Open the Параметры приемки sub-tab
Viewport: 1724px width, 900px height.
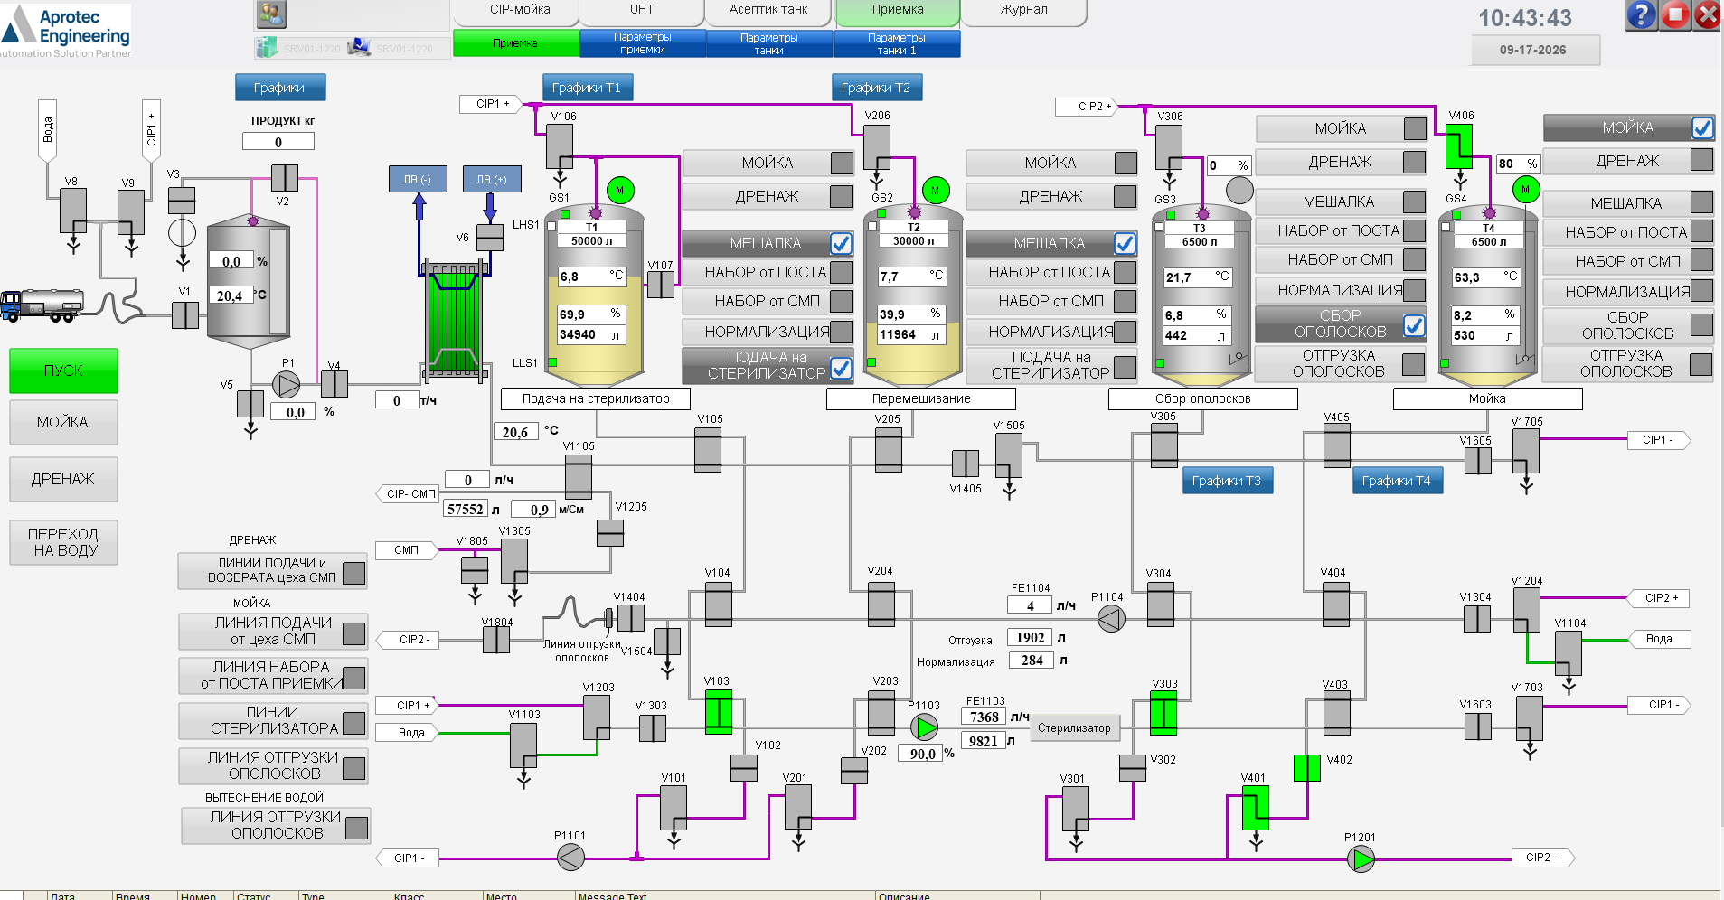pyautogui.click(x=643, y=43)
